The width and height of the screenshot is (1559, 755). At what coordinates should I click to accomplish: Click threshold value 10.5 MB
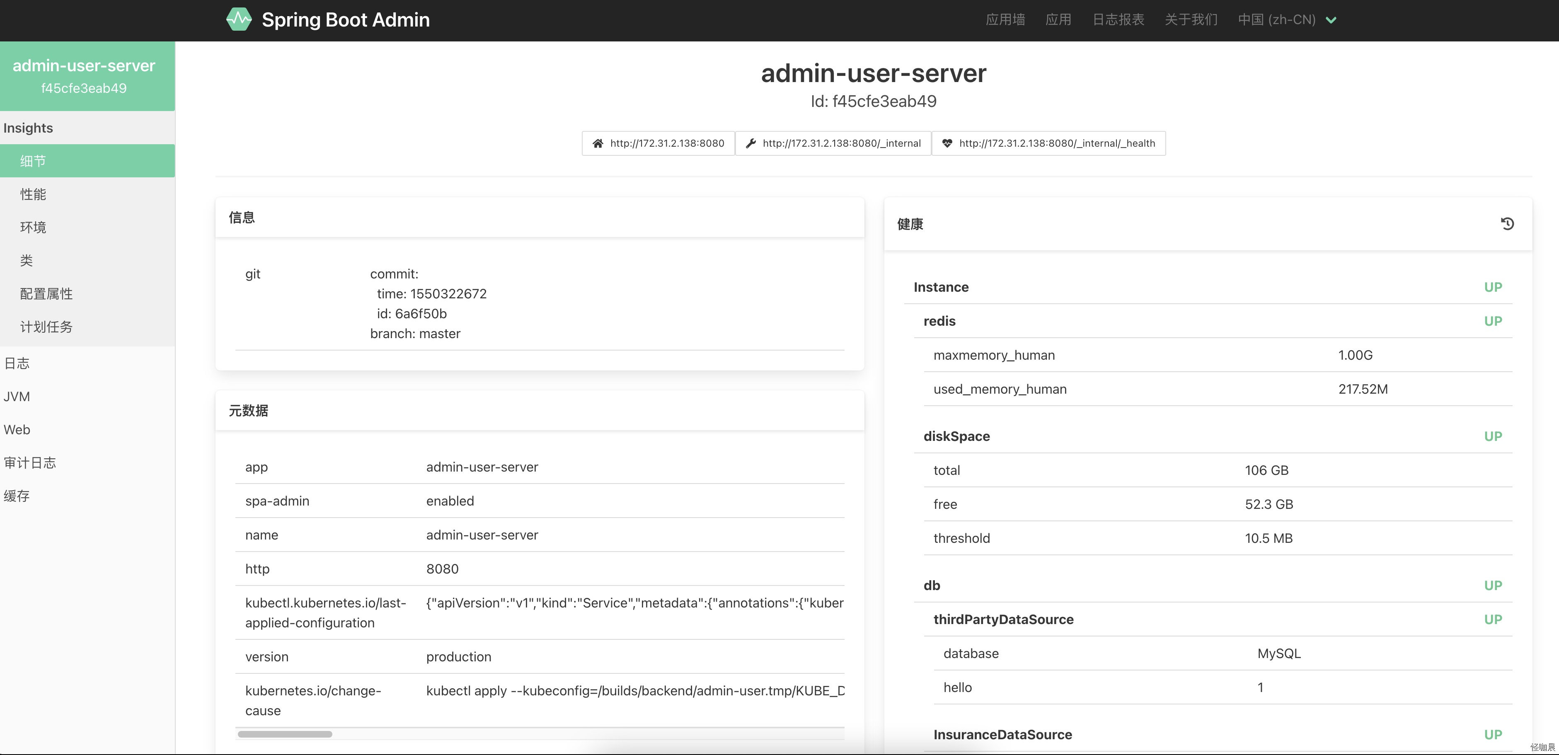(x=1269, y=538)
